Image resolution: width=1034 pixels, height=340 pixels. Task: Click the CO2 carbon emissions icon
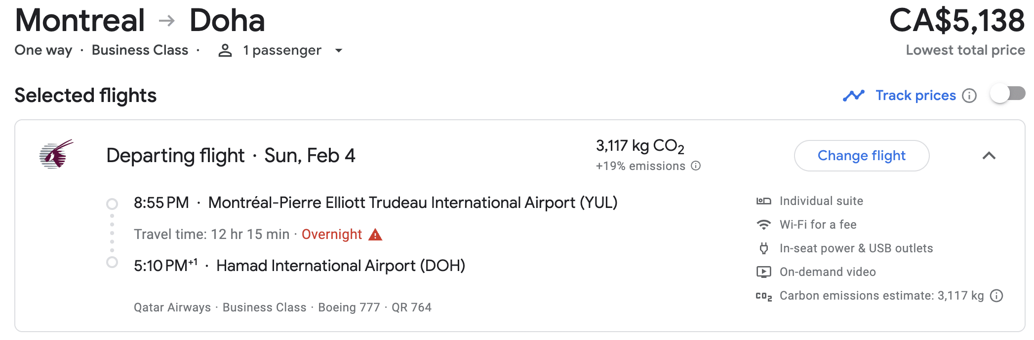pyautogui.click(x=763, y=296)
